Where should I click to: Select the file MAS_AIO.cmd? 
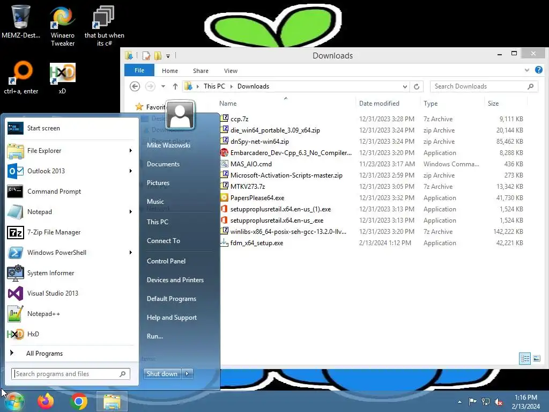[x=251, y=164]
